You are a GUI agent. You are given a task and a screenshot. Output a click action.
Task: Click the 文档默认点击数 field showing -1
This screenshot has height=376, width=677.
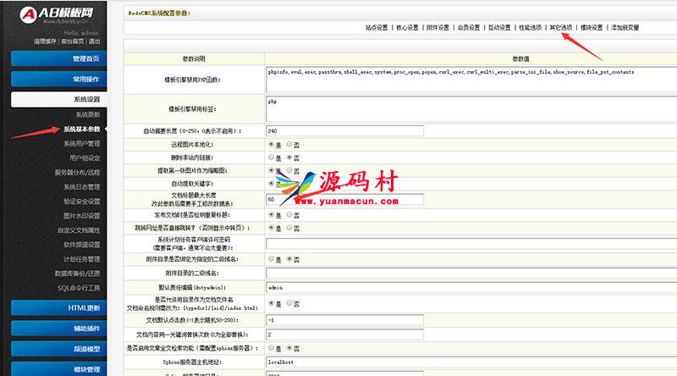344,320
